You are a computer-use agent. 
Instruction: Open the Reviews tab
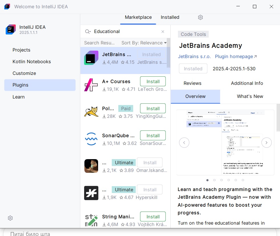click(192, 83)
